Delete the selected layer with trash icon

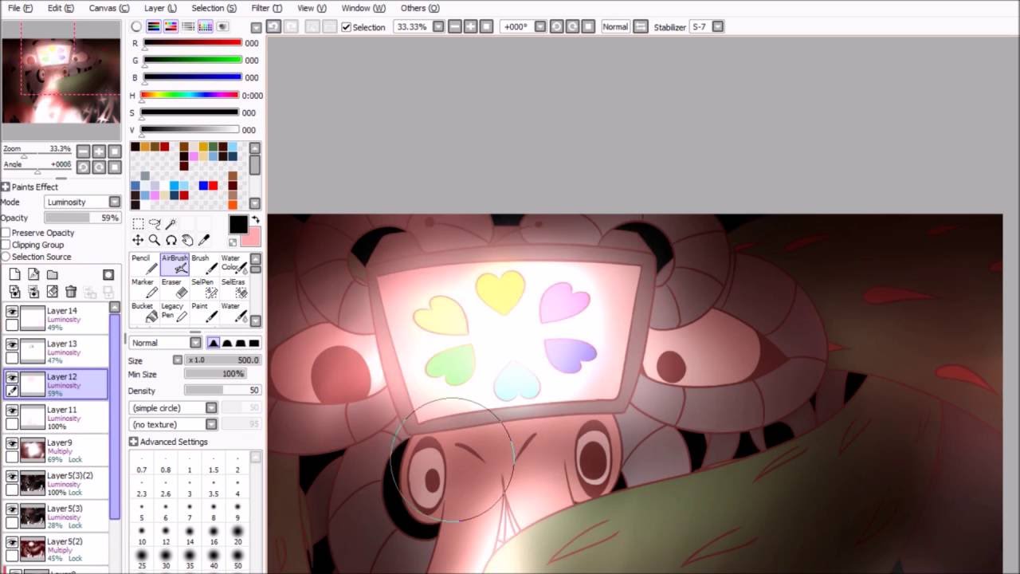(x=71, y=292)
